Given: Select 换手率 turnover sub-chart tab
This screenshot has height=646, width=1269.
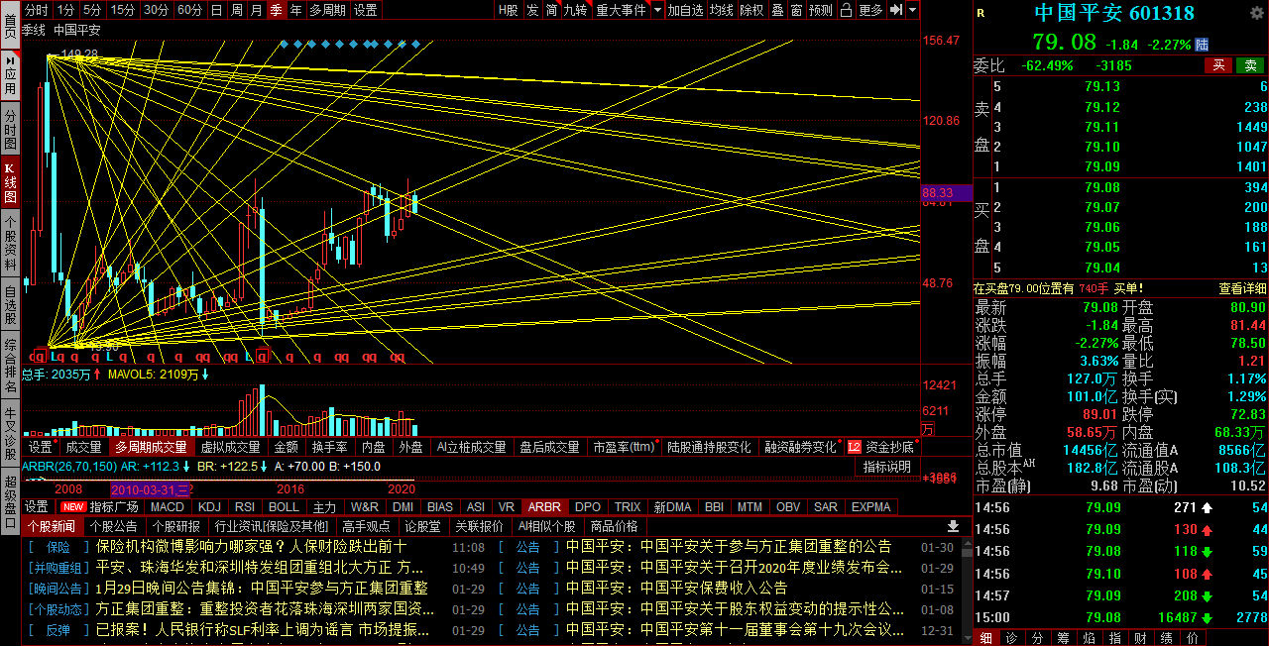Looking at the screenshot, I should [329, 447].
